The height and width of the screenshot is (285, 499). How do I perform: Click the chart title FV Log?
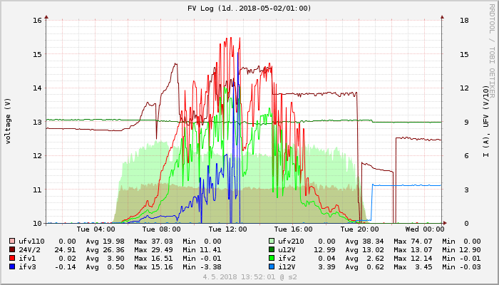point(249,9)
